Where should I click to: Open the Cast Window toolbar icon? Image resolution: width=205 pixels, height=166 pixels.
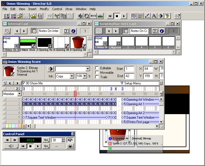pos(134,16)
